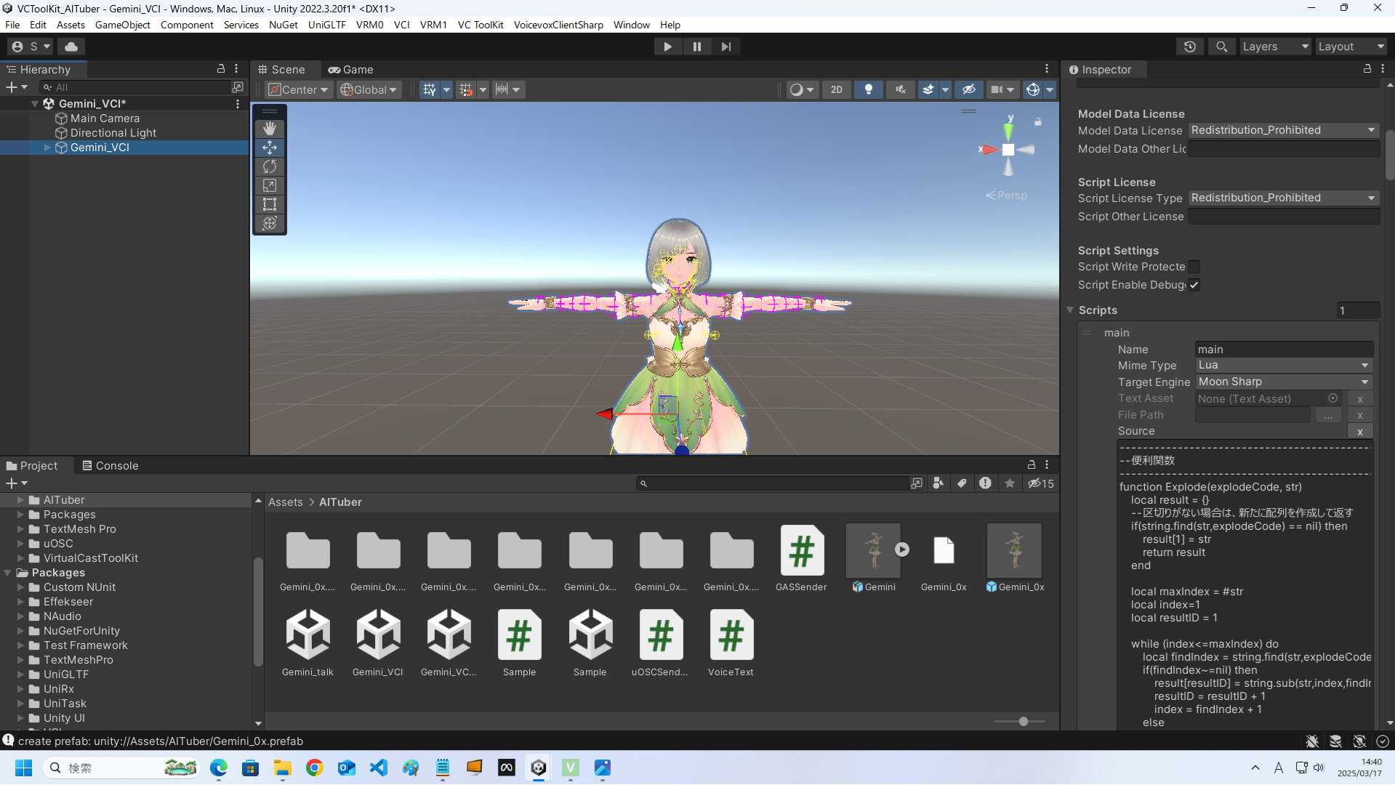The image size is (1395, 785).
Task: Select the Gemini_talk asset
Action: [307, 643]
